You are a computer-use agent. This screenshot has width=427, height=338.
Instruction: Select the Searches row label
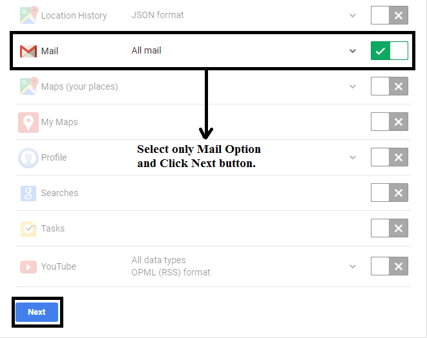59,193
